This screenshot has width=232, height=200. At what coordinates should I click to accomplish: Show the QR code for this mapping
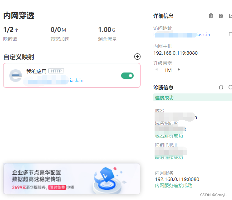tap(221, 16)
